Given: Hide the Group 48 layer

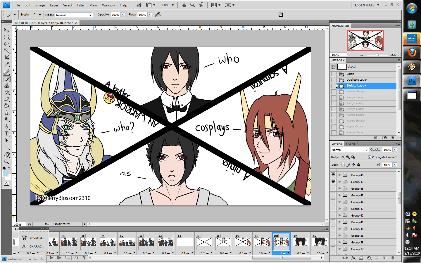Looking at the screenshot, I should click(333, 175).
